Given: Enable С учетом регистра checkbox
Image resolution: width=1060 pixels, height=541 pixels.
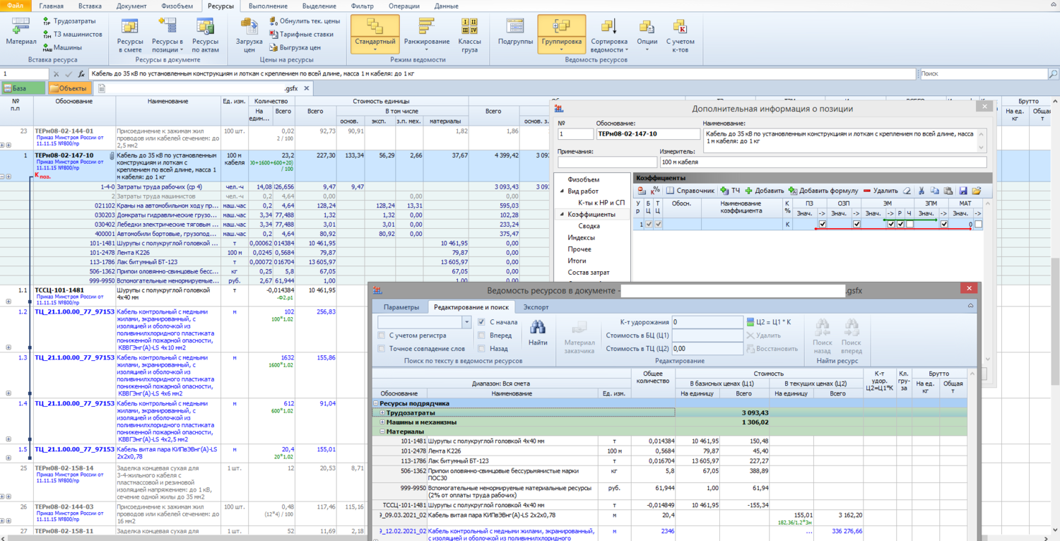Looking at the screenshot, I should coord(382,335).
